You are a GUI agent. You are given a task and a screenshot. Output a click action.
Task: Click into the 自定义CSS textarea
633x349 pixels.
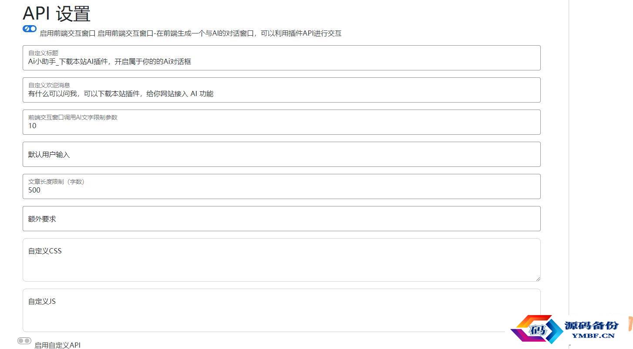(281, 260)
